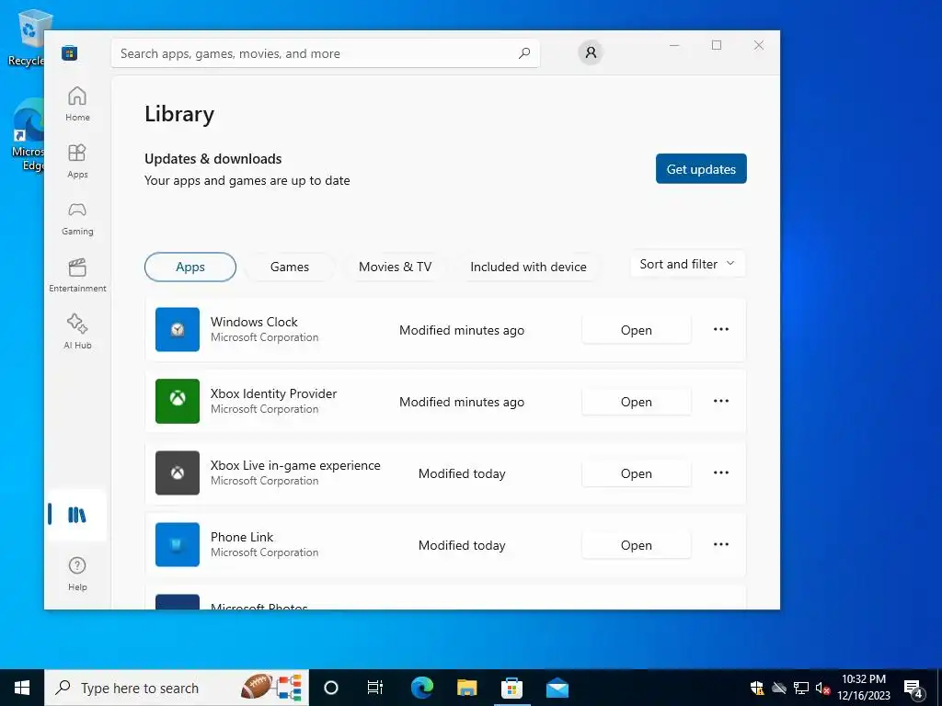Click the taskbar Type here to search box

[177, 688]
